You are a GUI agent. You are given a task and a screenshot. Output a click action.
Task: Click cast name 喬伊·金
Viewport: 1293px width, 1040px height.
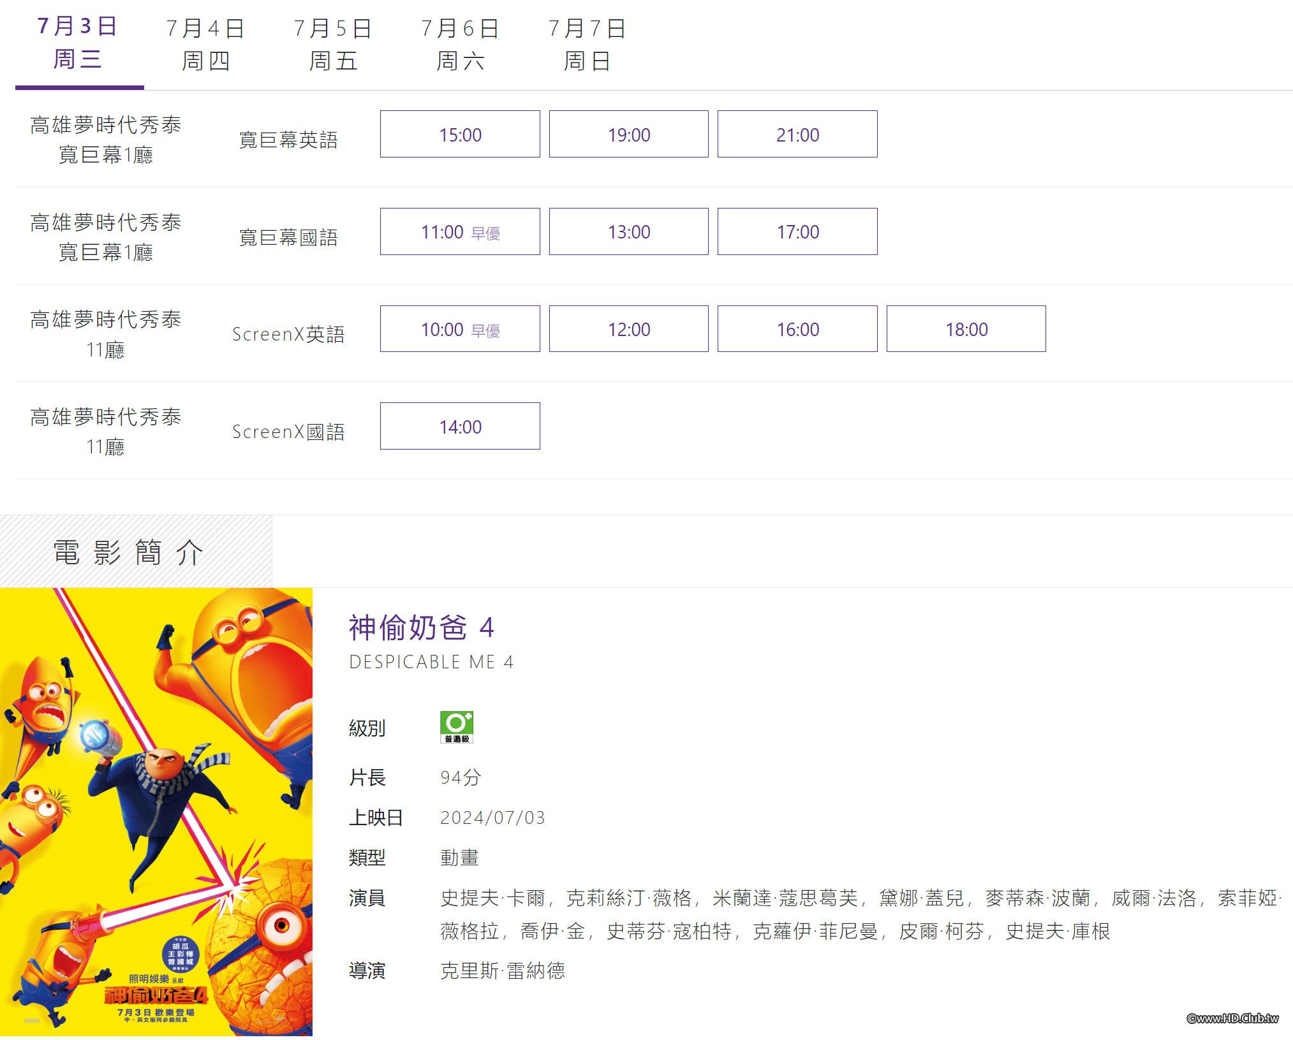pyautogui.click(x=552, y=931)
